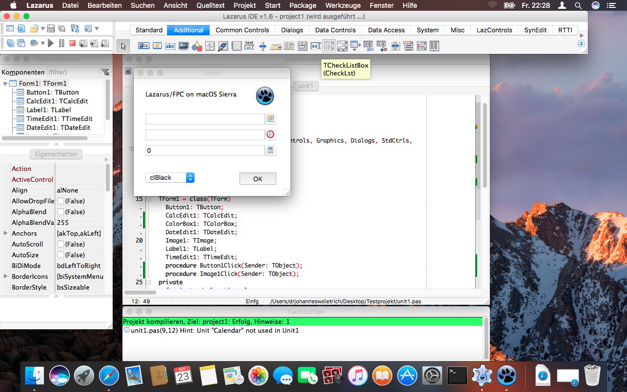Select TimeEdit1: TTimeEdit in component tree
The width and height of the screenshot is (627, 392).
point(59,119)
